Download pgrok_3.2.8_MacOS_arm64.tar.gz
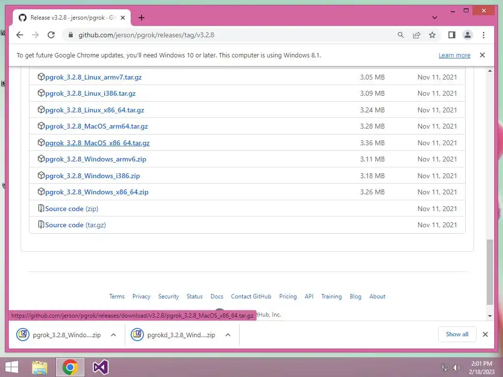Image resolution: width=503 pixels, height=377 pixels. coord(97,126)
